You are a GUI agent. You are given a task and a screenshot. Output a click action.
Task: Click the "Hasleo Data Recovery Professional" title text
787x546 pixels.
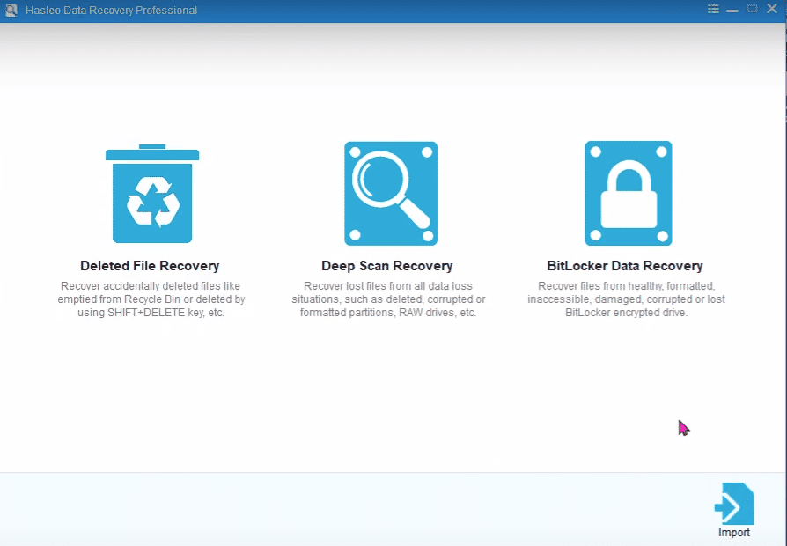pos(112,10)
